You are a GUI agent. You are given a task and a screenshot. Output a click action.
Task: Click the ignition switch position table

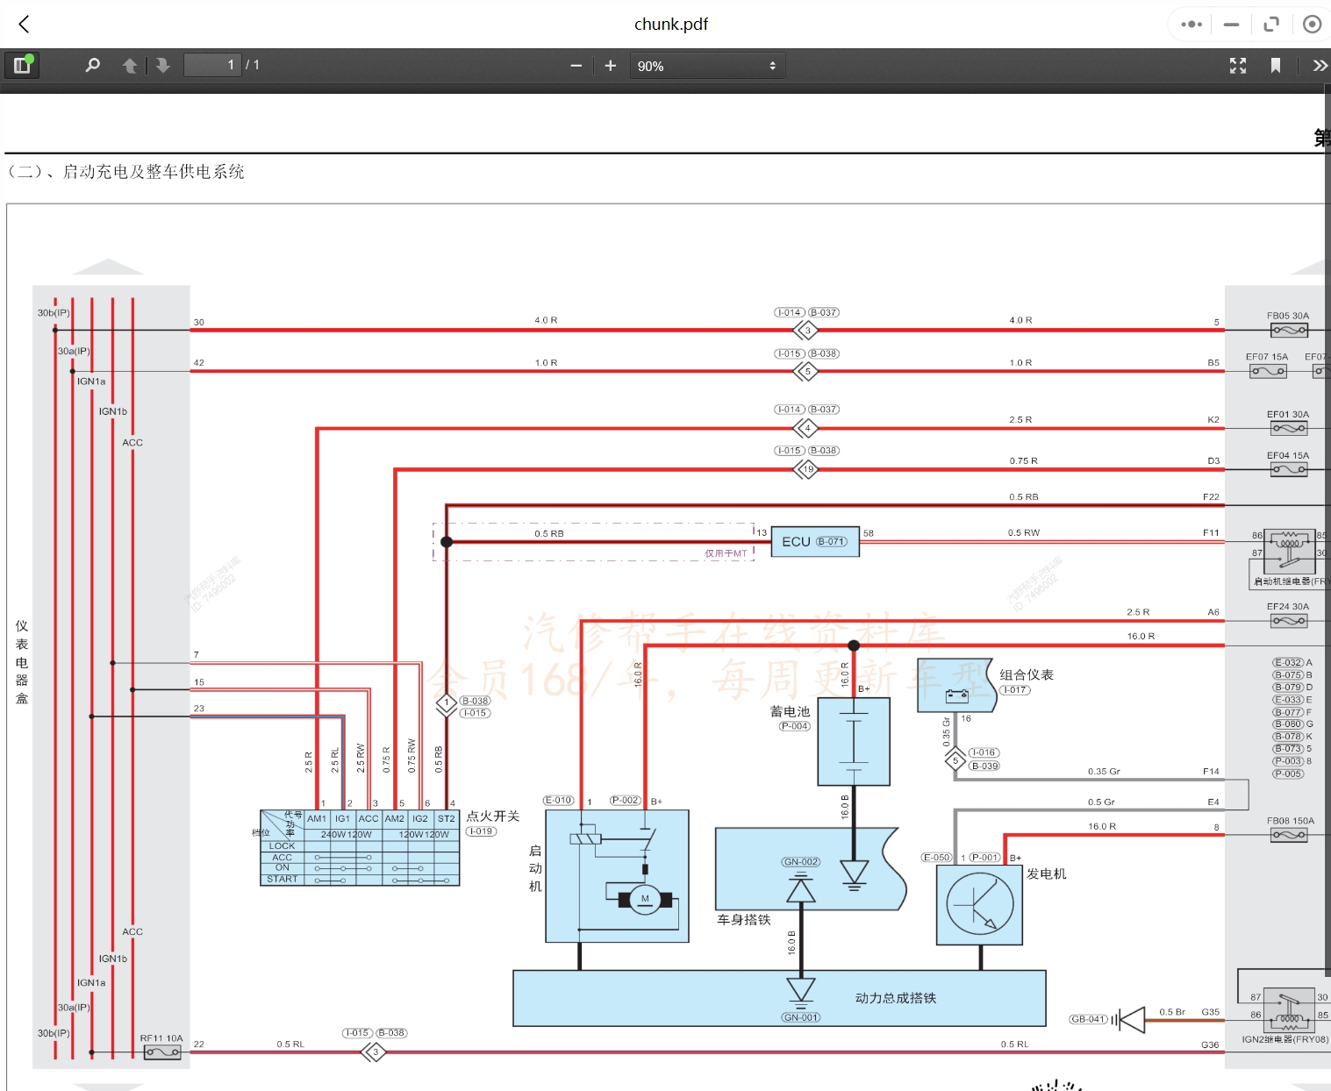360,848
